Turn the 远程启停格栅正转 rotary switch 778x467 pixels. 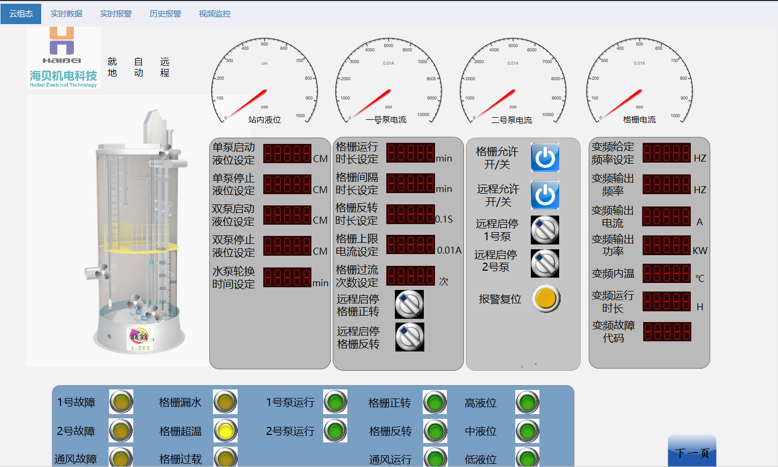[409, 304]
